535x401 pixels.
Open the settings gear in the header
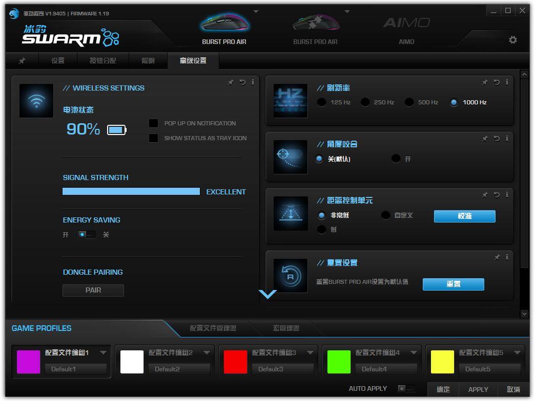[x=513, y=40]
